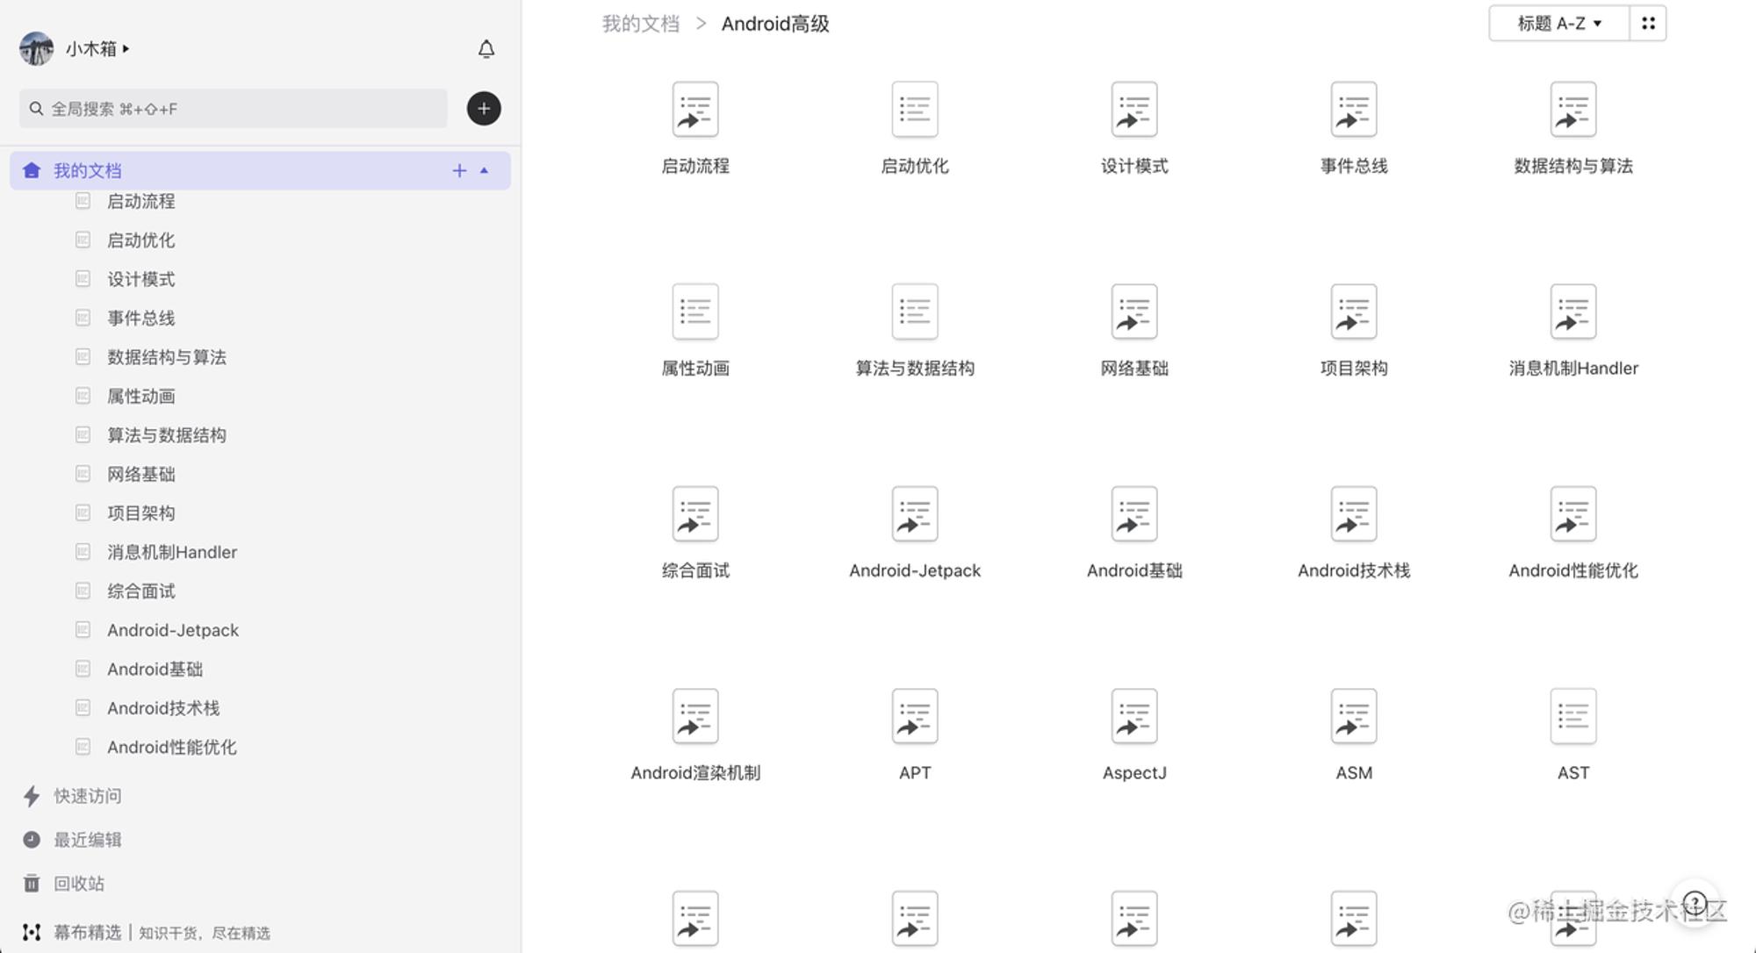Screen dimensions: 1756x953
Task: Click the global search field
Action: click(233, 109)
